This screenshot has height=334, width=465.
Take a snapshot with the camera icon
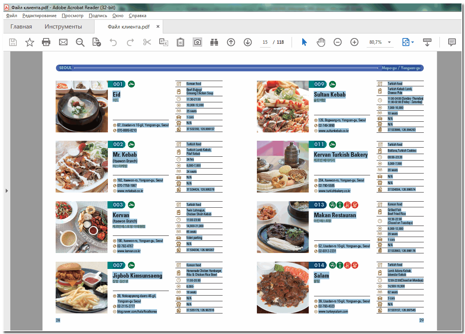tap(197, 42)
